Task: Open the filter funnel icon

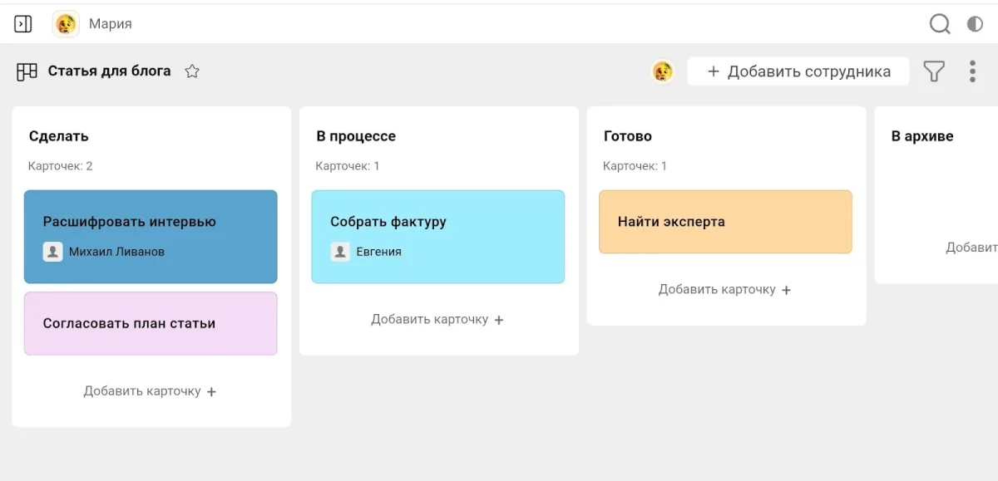Action: [934, 71]
